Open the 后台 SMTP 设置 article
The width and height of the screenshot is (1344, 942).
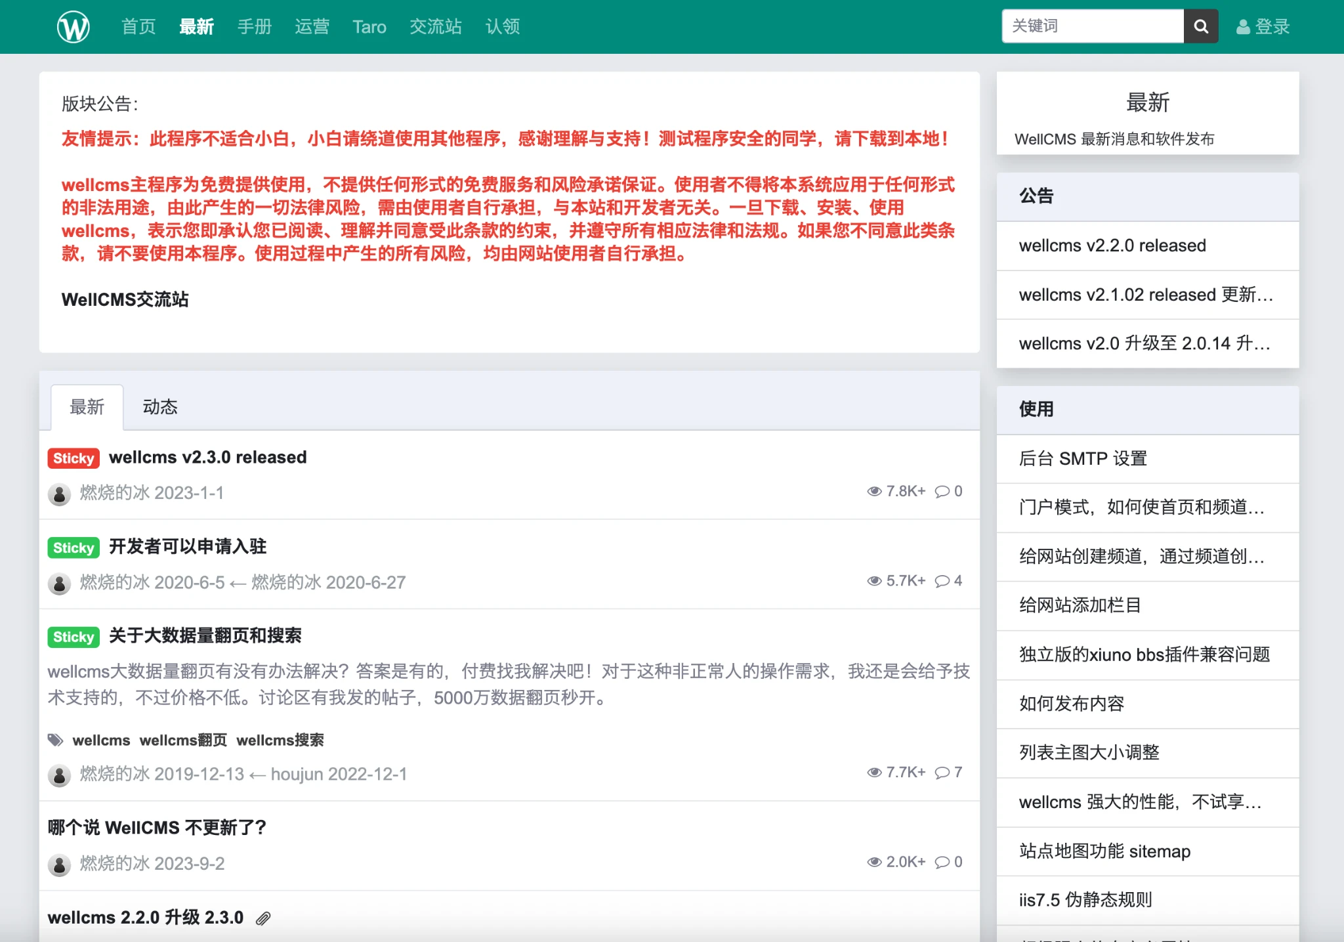1082,458
